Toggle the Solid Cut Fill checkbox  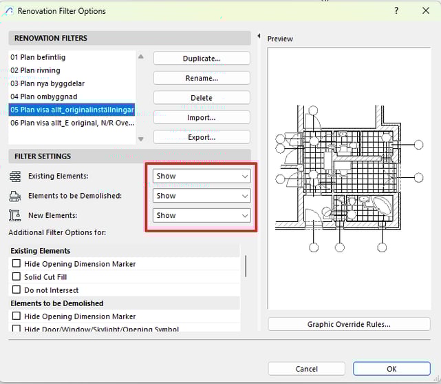click(16, 277)
